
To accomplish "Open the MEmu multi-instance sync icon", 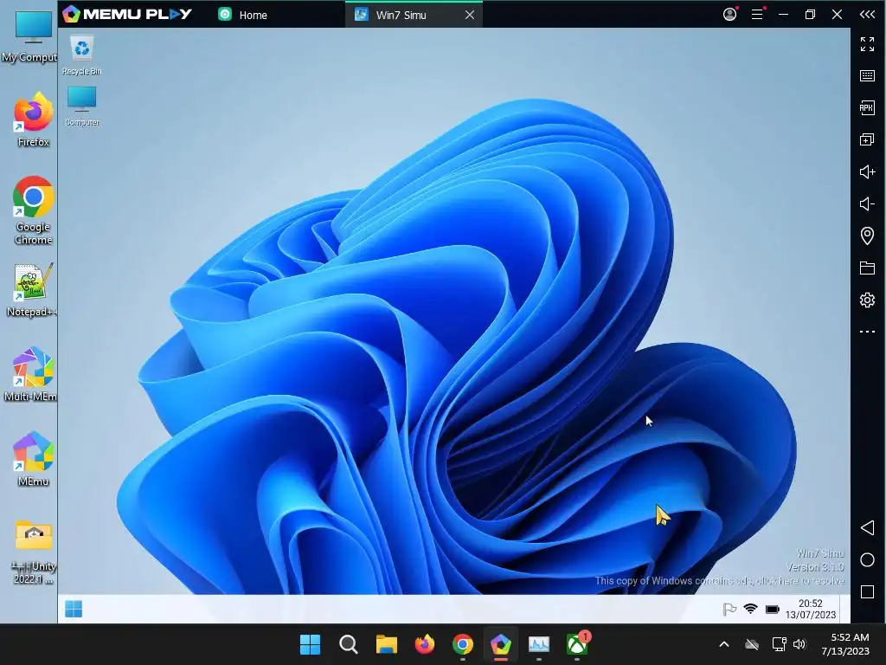I will click(867, 139).
